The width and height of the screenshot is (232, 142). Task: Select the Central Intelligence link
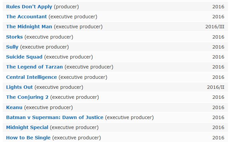tap(31, 77)
